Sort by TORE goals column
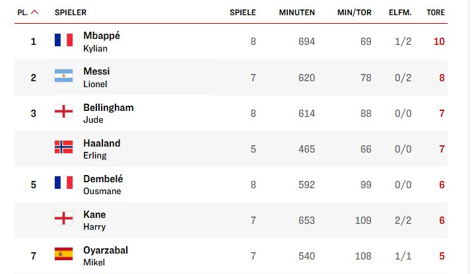The width and height of the screenshot is (476, 274). click(x=436, y=13)
